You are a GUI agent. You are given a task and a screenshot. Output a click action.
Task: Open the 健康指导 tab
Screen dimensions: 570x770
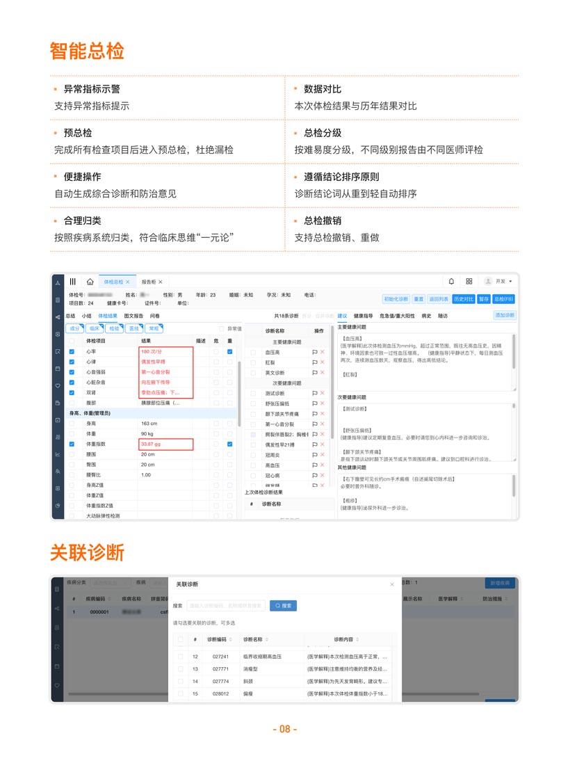[x=363, y=316]
